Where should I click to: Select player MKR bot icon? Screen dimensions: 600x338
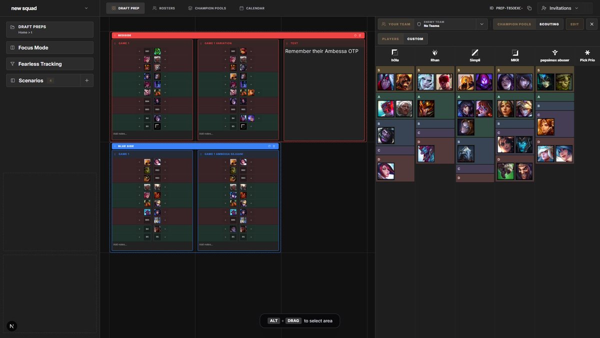pyautogui.click(x=515, y=52)
